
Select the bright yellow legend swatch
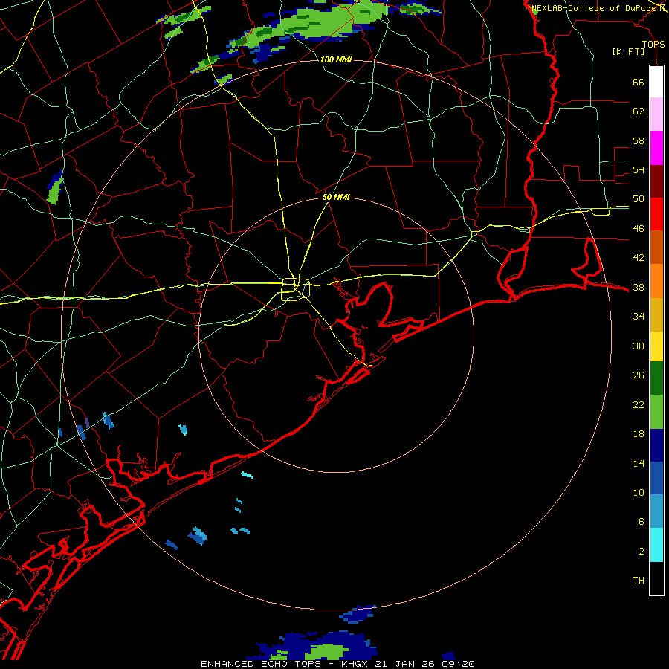tap(656, 346)
